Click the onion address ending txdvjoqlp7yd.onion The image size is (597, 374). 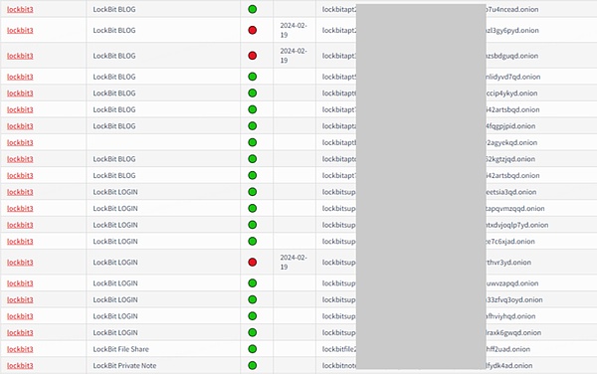[x=435, y=225]
